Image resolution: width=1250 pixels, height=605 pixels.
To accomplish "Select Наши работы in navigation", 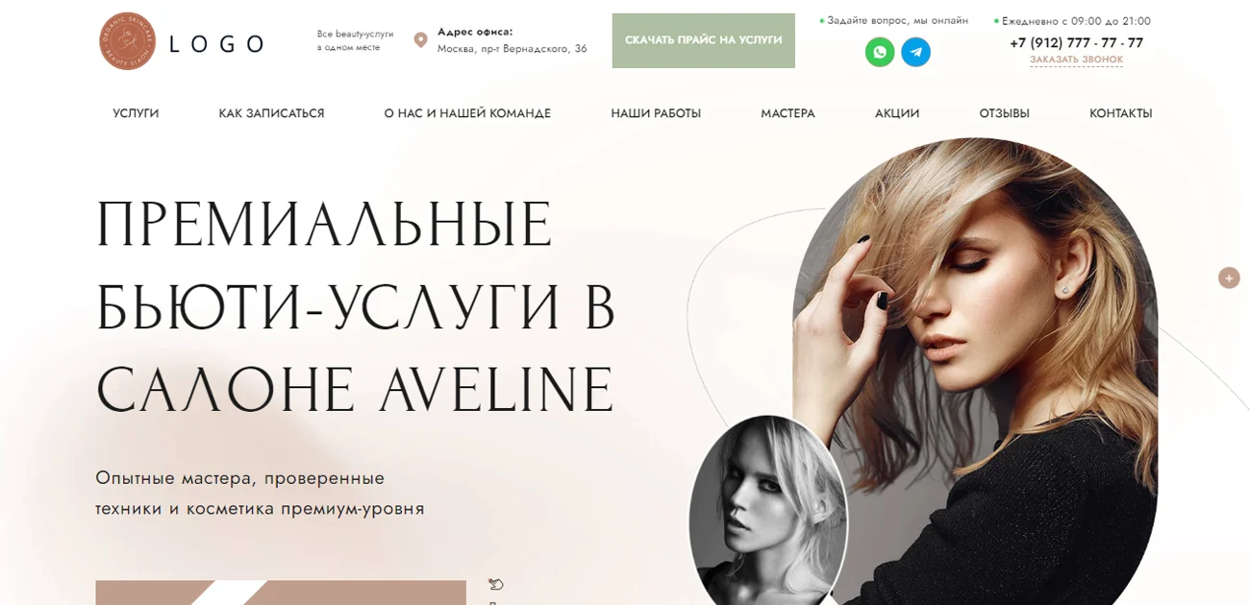I will [x=656, y=113].
